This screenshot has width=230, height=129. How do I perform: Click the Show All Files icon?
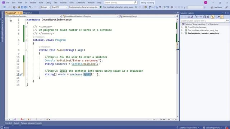click(208, 17)
